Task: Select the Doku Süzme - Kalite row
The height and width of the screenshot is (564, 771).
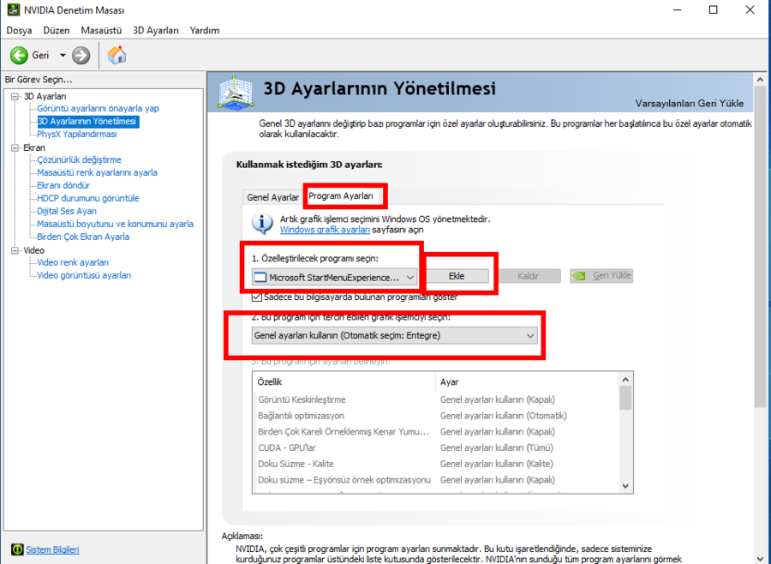Action: (436, 464)
